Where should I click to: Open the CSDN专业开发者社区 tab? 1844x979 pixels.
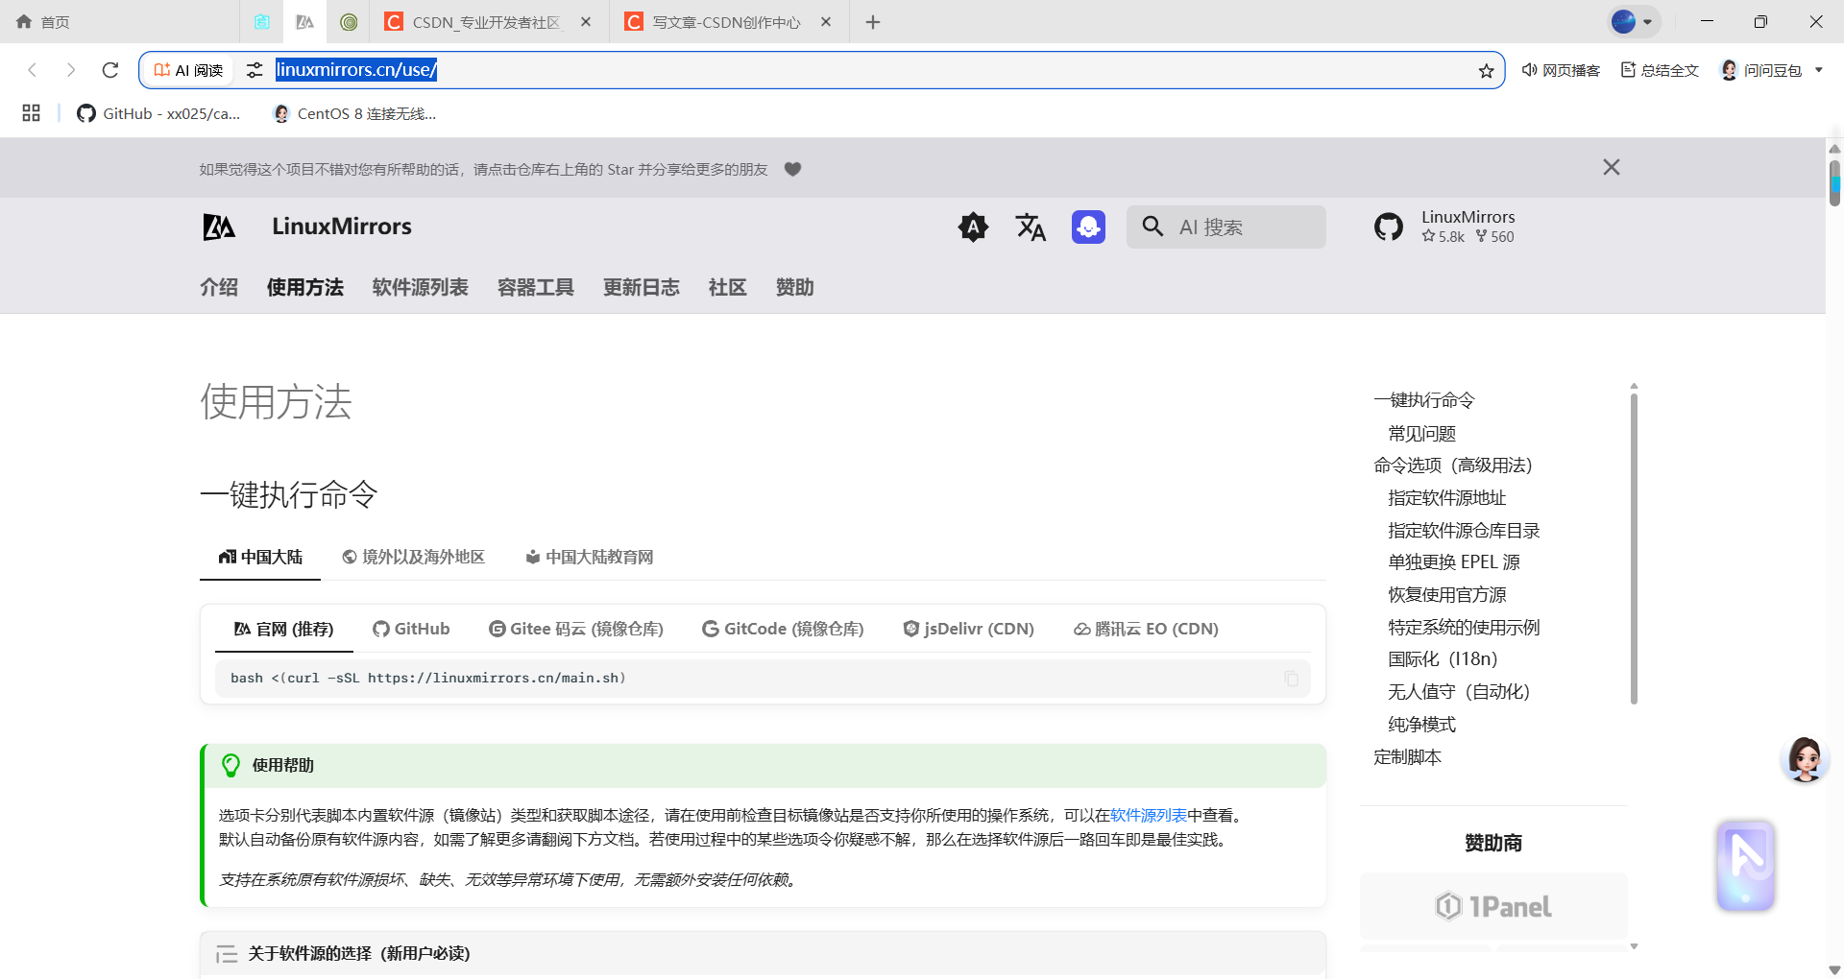[487, 21]
